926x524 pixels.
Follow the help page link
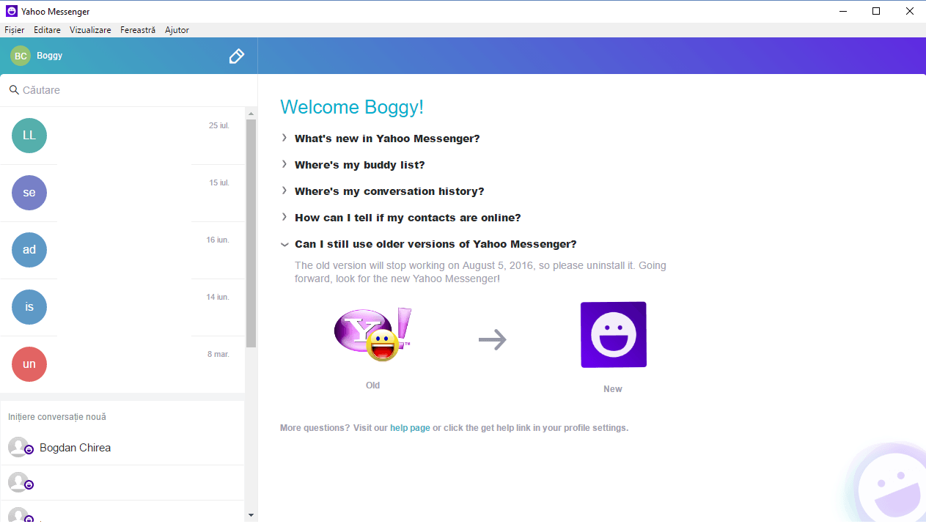[x=410, y=428]
